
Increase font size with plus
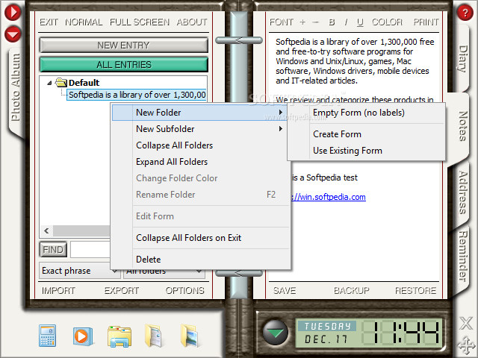tap(302, 22)
